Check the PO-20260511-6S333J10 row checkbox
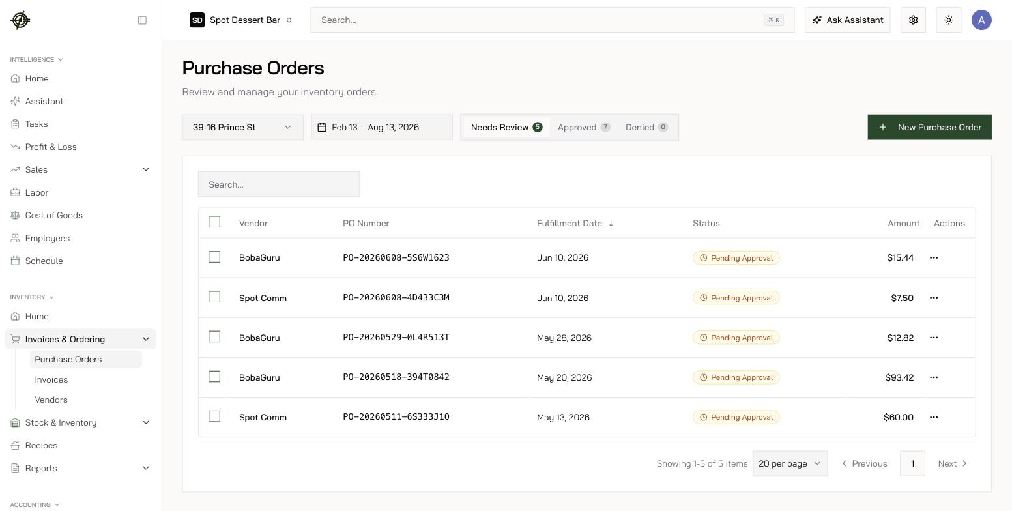The image size is (1012, 511). point(214,416)
